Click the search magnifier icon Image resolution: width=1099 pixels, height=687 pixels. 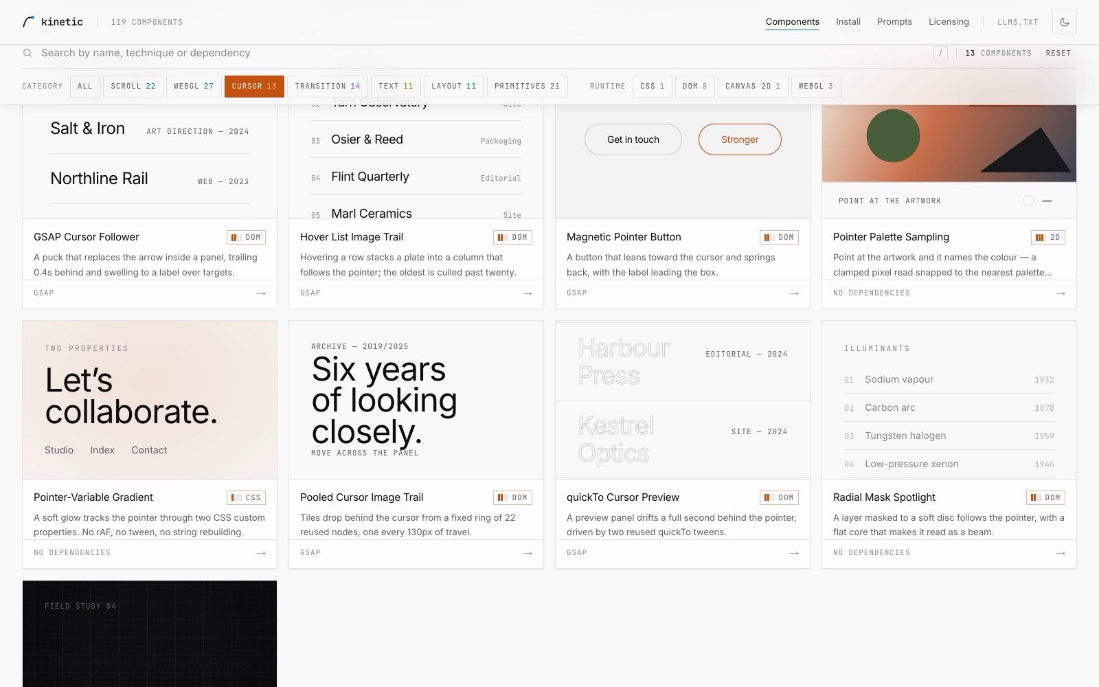point(27,53)
